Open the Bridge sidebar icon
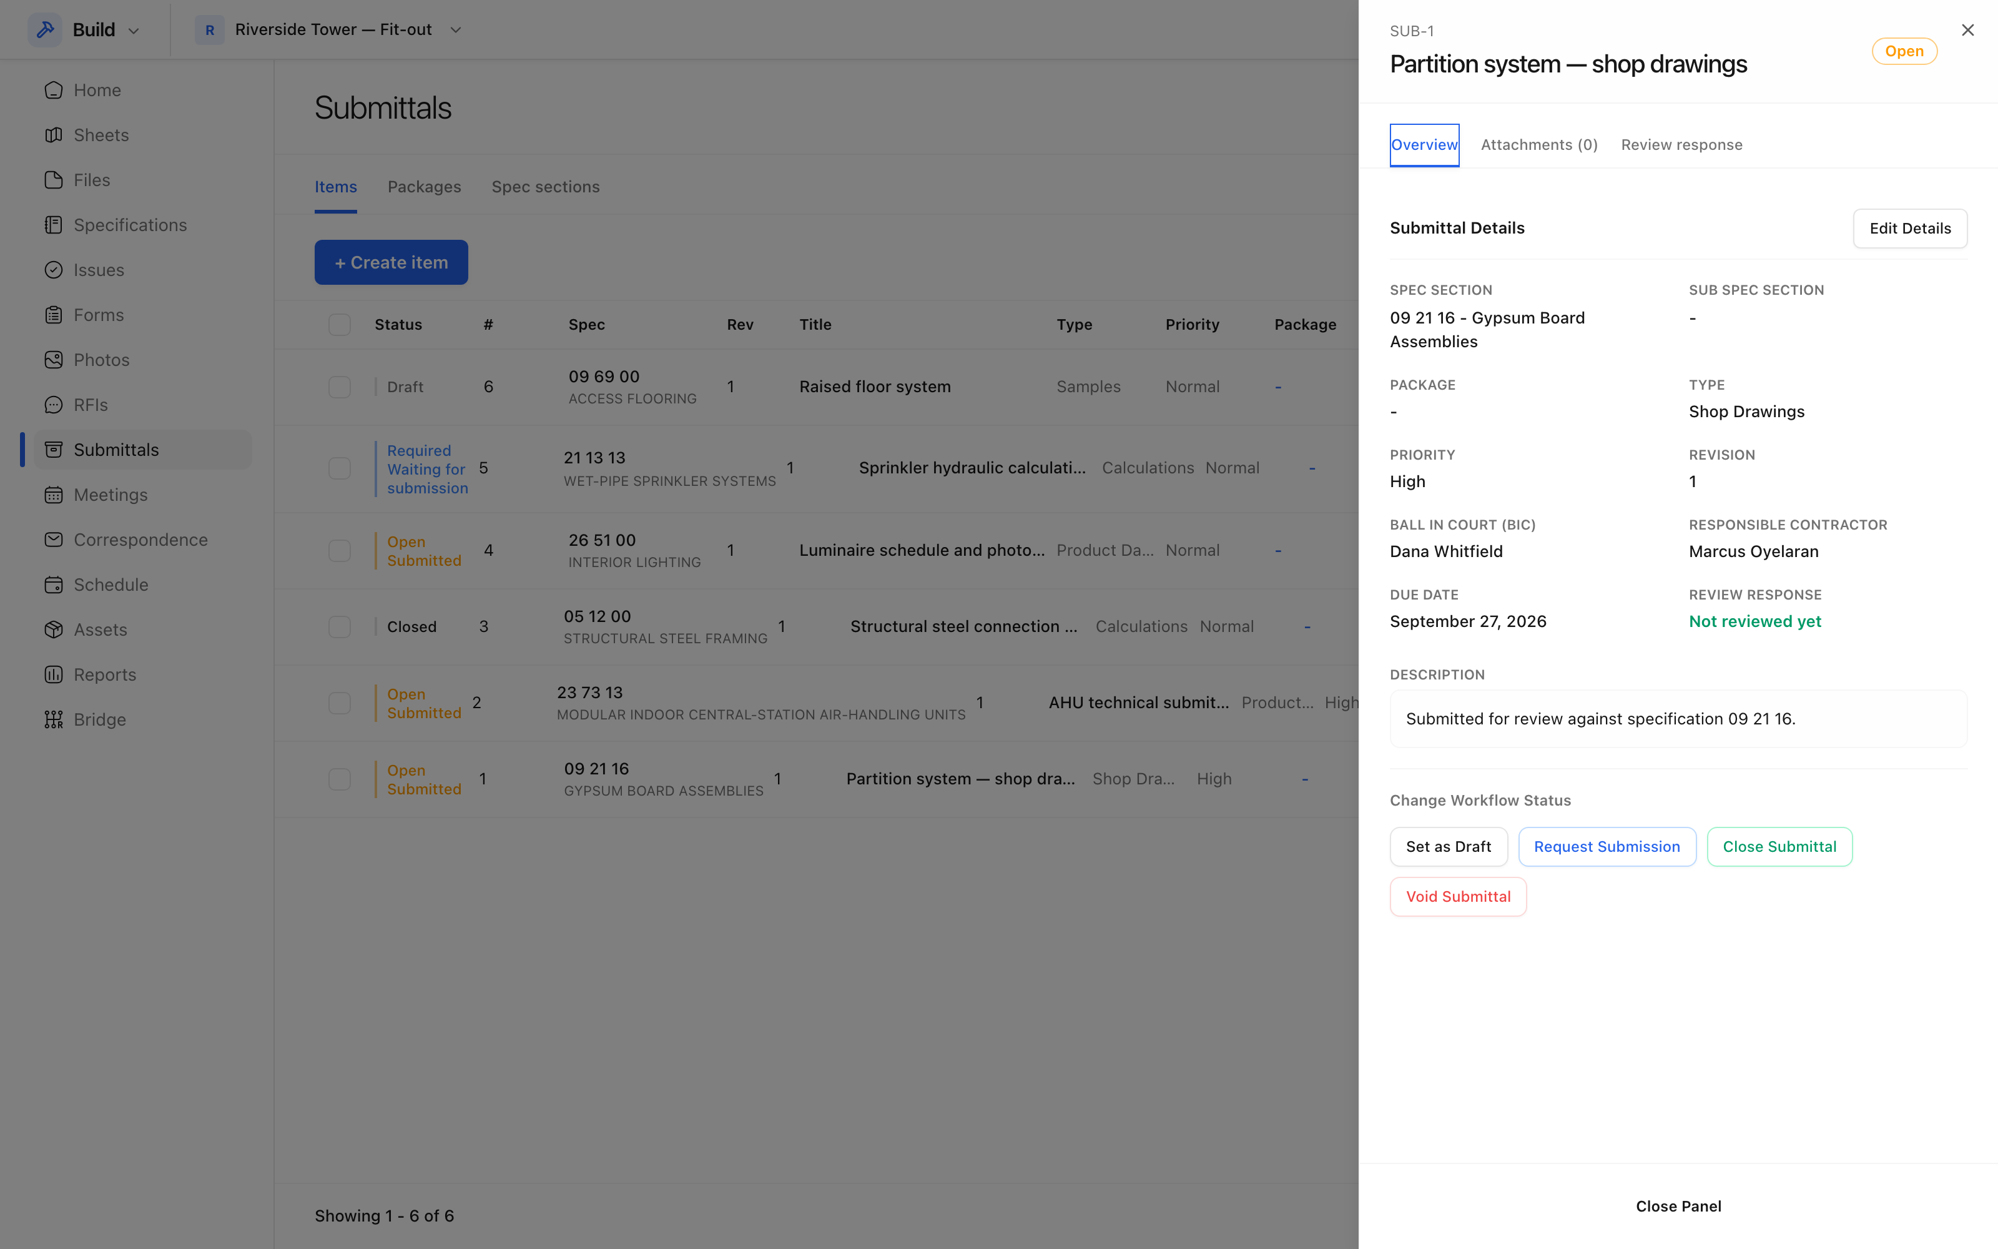 pyautogui.click(x=54, y=719)
